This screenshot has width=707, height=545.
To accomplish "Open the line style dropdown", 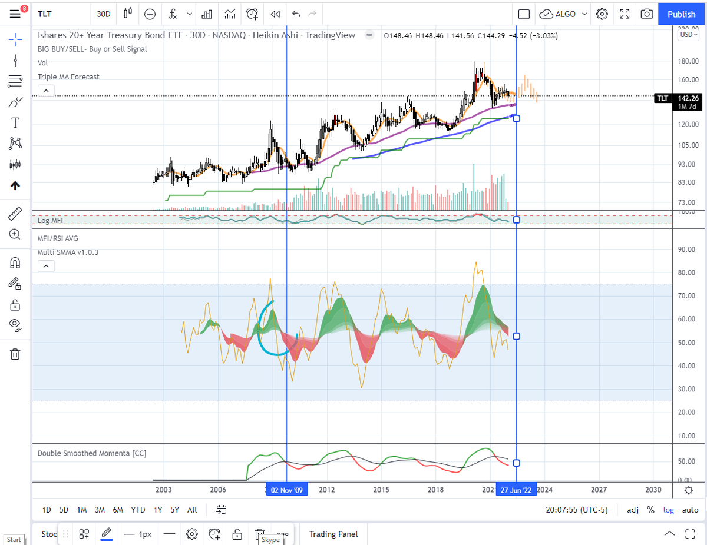I will tap(169, 534).
